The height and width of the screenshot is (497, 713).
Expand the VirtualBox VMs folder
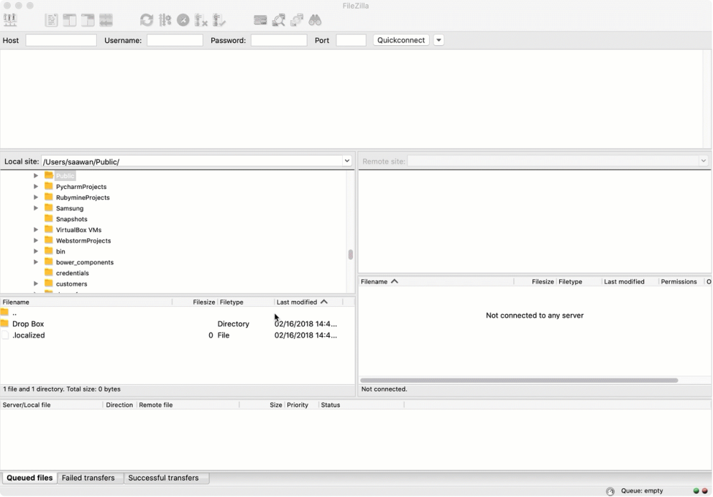35,229
